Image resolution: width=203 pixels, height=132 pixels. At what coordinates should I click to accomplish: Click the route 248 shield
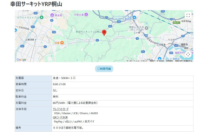click(146, 35)
